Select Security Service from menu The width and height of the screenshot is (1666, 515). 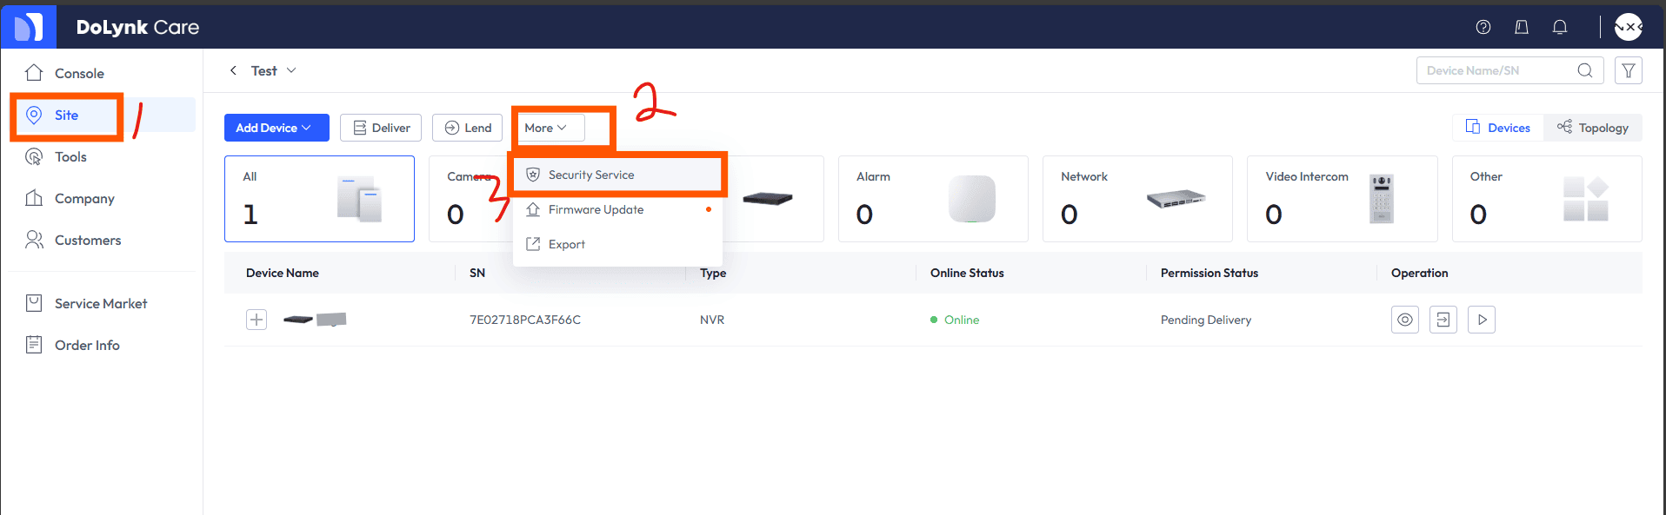click(x=591, y=175)
